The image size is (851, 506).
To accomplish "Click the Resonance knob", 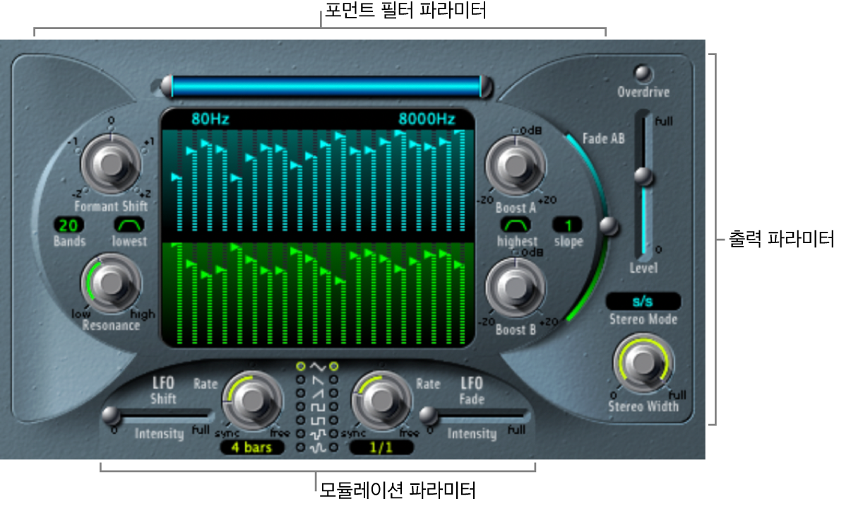I will click(x=109, y=284).
